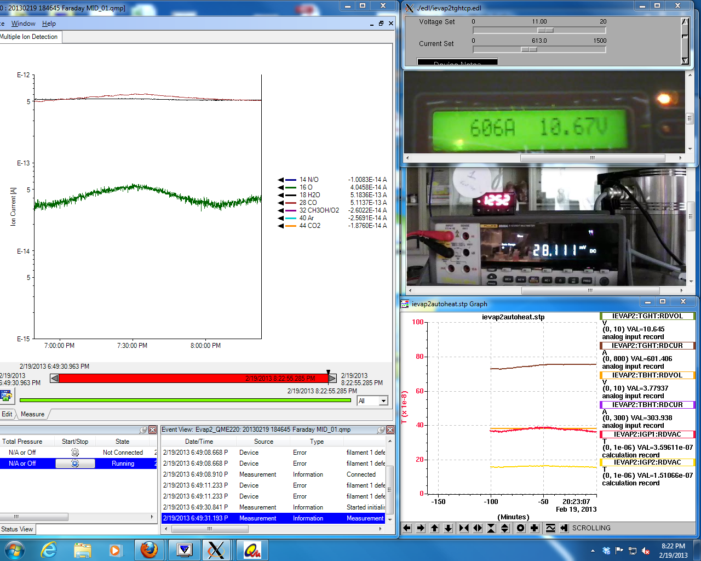
Task: Switch to the Measure tab
Action: pyautogui.click(x=32, y=414)
